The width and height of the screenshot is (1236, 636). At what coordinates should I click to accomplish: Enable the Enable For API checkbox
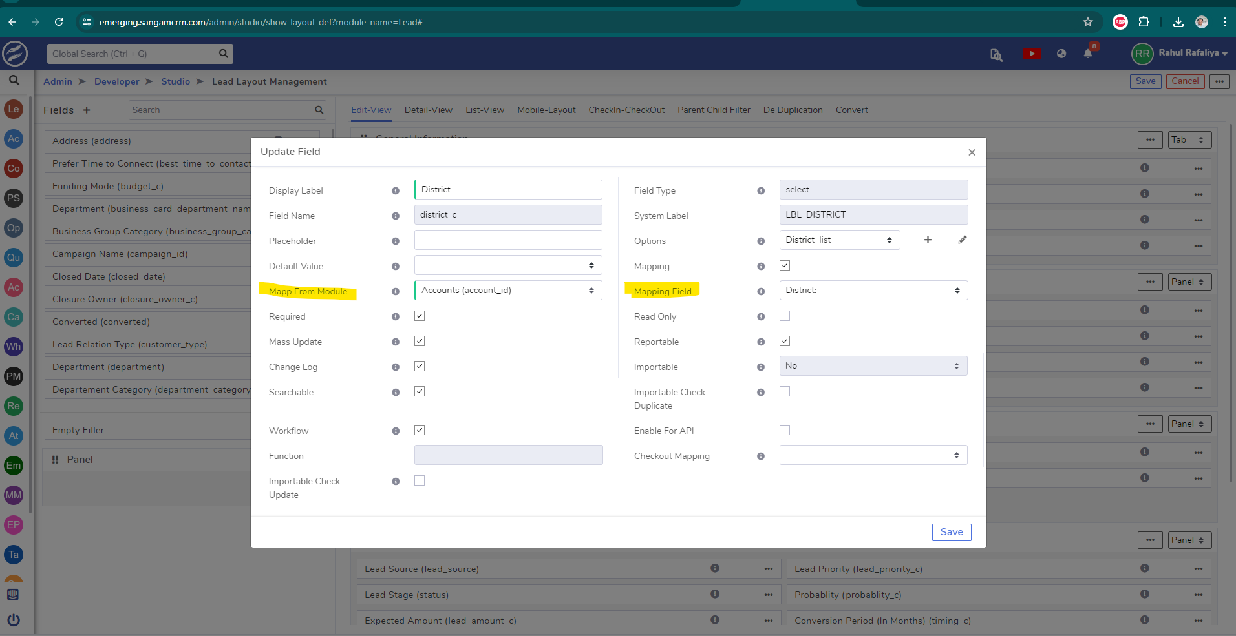(785, 430)
